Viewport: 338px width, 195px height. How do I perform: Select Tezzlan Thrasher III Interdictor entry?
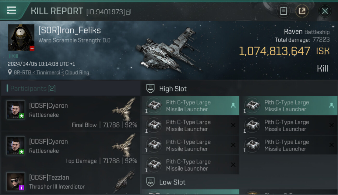[x=70, y=182]
